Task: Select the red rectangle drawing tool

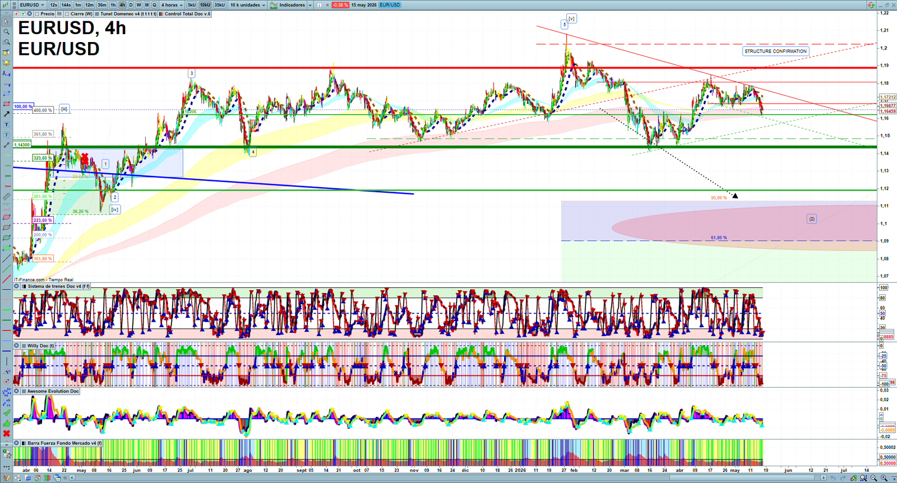Action: pyautogui.click(x=6, y=104)
